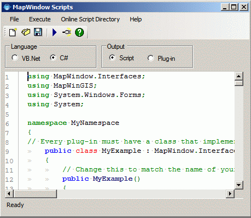Save the script with floppy disk icon

(38, 32)
